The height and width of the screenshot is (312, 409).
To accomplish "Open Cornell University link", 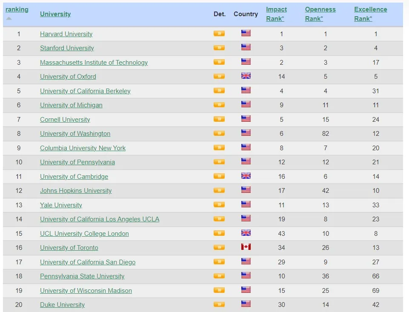I will click(65, 120).
